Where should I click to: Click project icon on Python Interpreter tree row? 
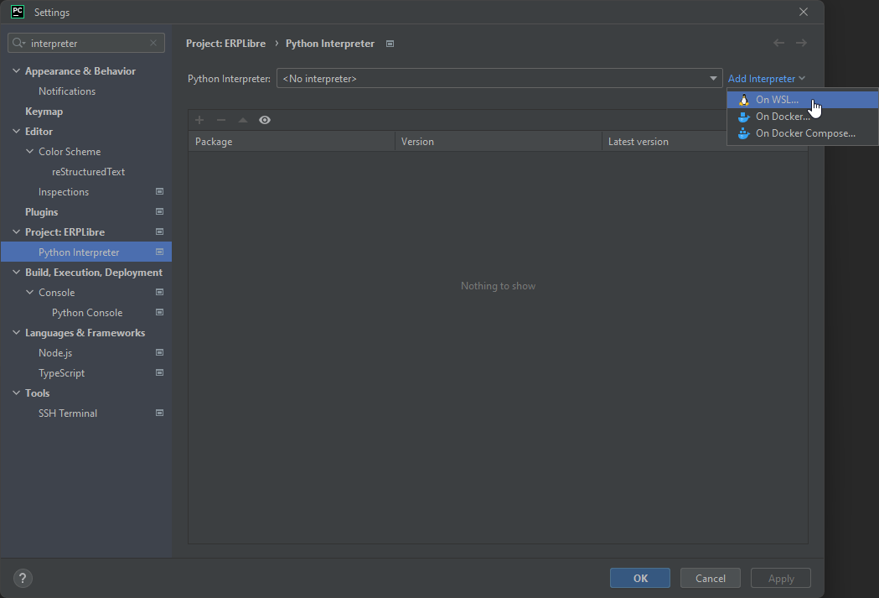pos(160,252)
